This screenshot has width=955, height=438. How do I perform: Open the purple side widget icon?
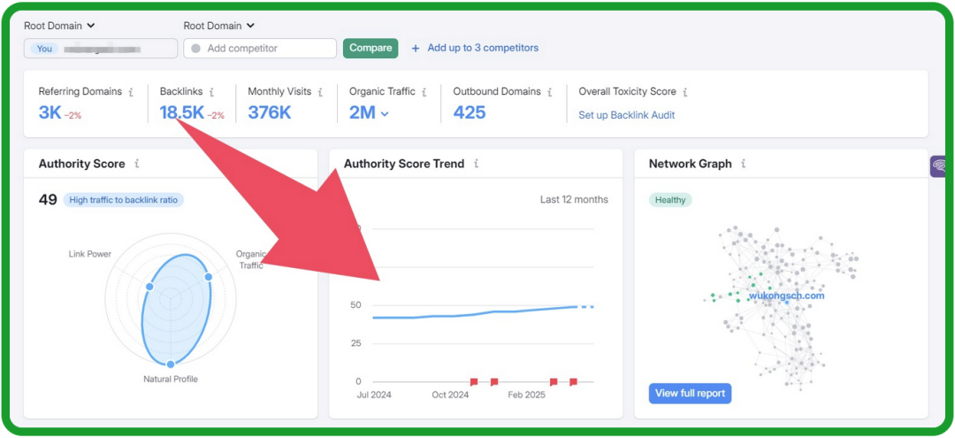click(939, 165)
